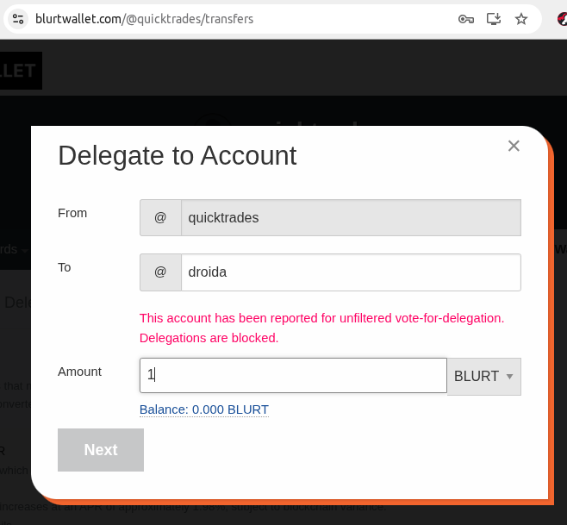
Task: Click the install app icon in address bar
Action: (x=494, y=19)
